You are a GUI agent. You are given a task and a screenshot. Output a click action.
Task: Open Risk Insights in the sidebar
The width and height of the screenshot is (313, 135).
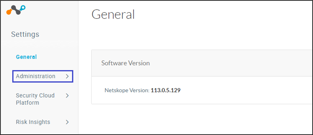pyautogui.click(x=33, y=122)
